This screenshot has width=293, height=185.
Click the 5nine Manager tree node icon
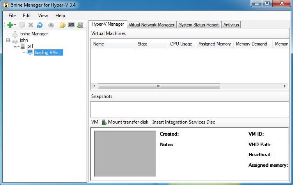[x=15, y=34]
